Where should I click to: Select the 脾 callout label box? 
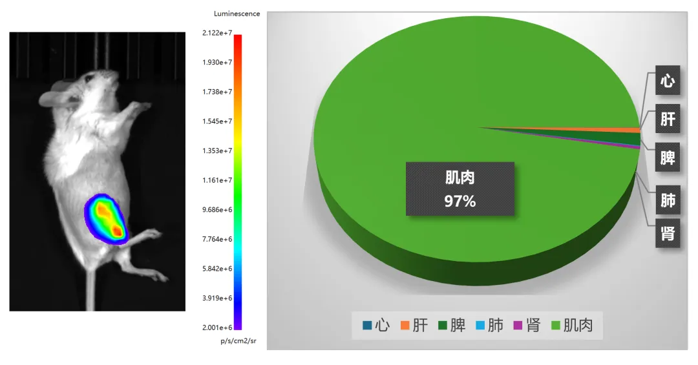point(667,157)
